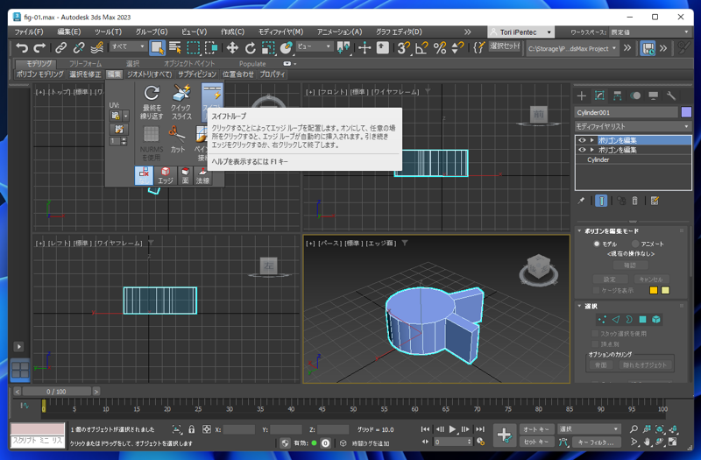Toggle the オートキー auto key button

point(536,429)
